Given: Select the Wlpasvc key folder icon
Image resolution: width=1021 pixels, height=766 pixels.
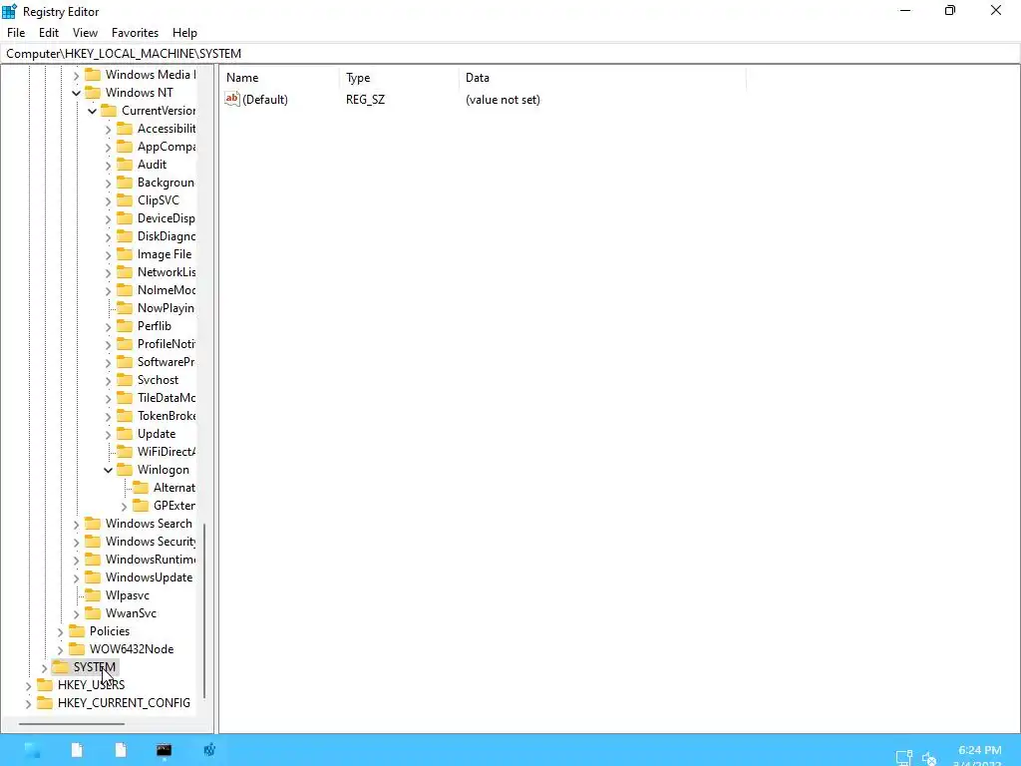Looking at the screenshot, I should [93, 595].
